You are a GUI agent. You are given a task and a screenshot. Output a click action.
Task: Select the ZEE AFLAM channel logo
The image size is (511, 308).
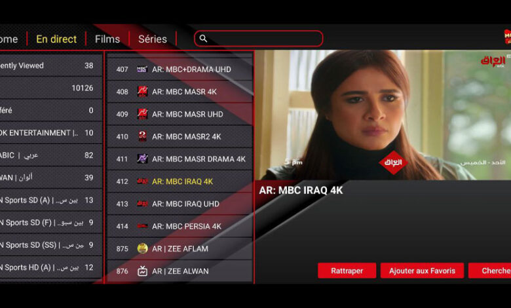pos(142,248)
